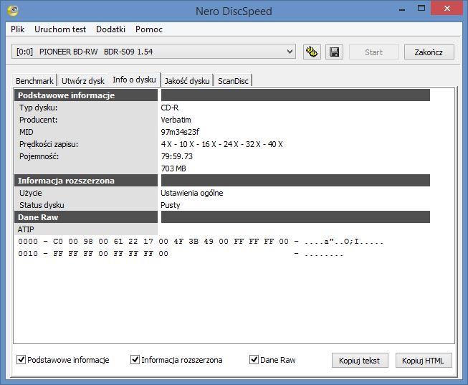Image resolution: width=468 pixels, height=385 pixels.
Task: Click the floppy disk save icon
Action: (x=334, y=52)
